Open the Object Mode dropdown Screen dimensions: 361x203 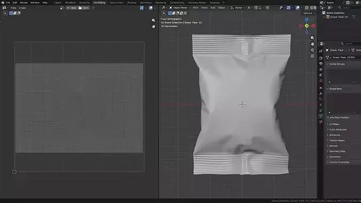179,8
